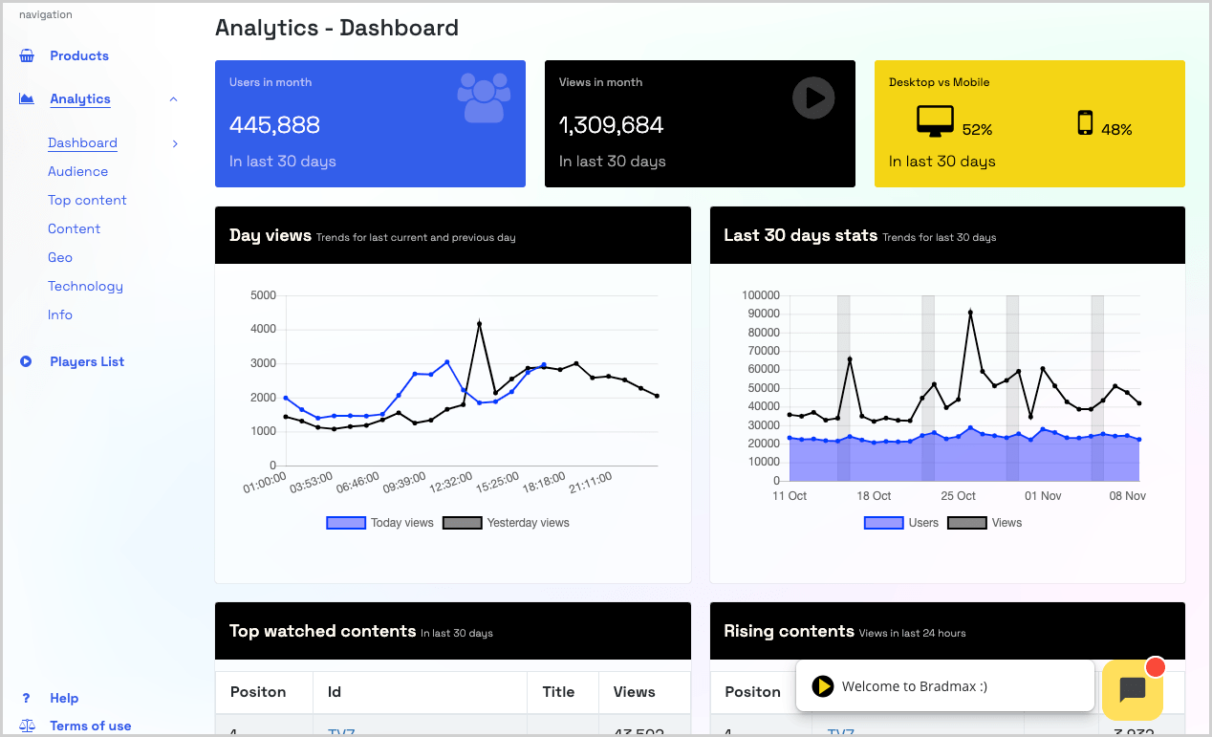Open the Audience menu item
The width and height of the screenshot is (1212, 737).
[78, 171]
